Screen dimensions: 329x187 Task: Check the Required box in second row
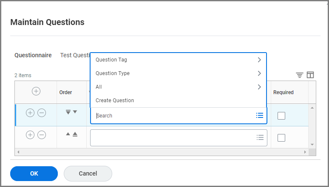[x=281, y=138]
